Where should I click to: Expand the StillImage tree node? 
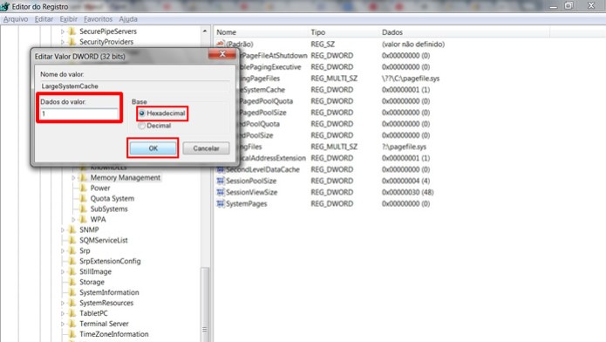[x=62, y=271]
